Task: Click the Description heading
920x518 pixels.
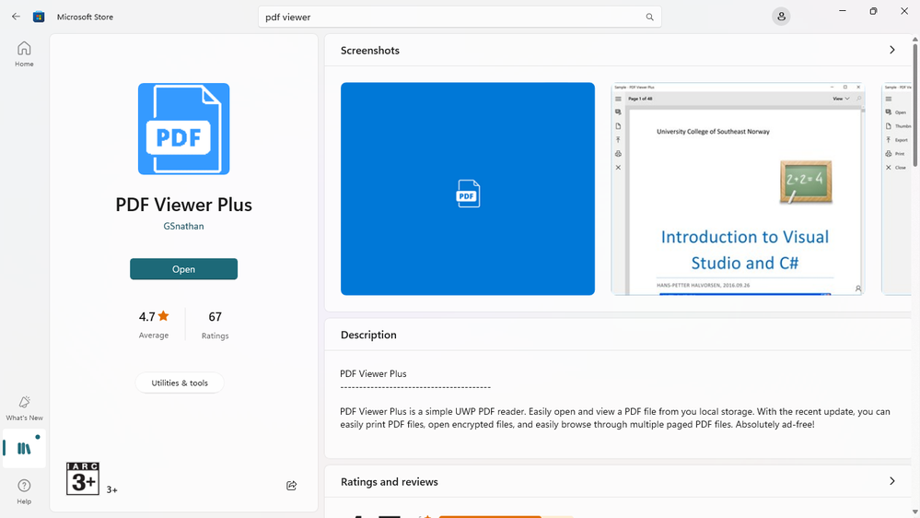Action: 368,335
